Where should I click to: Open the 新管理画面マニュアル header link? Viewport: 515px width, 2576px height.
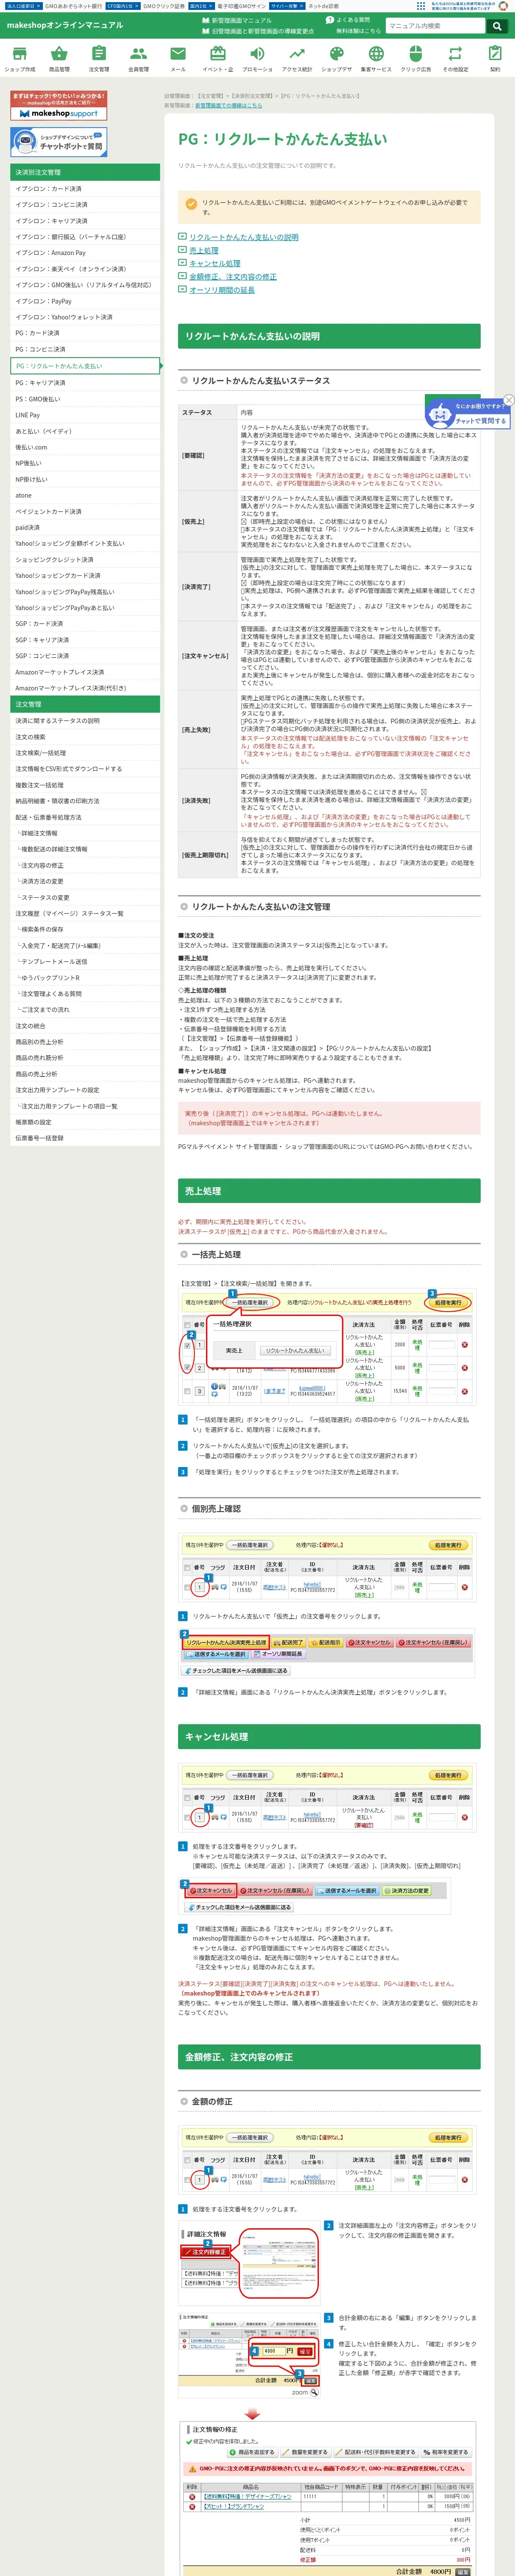coord(237,20)
